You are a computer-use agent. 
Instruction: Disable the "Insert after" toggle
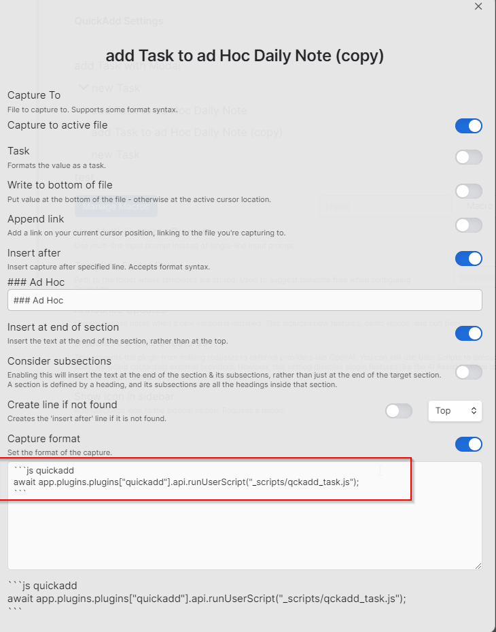tap(469, 259)
